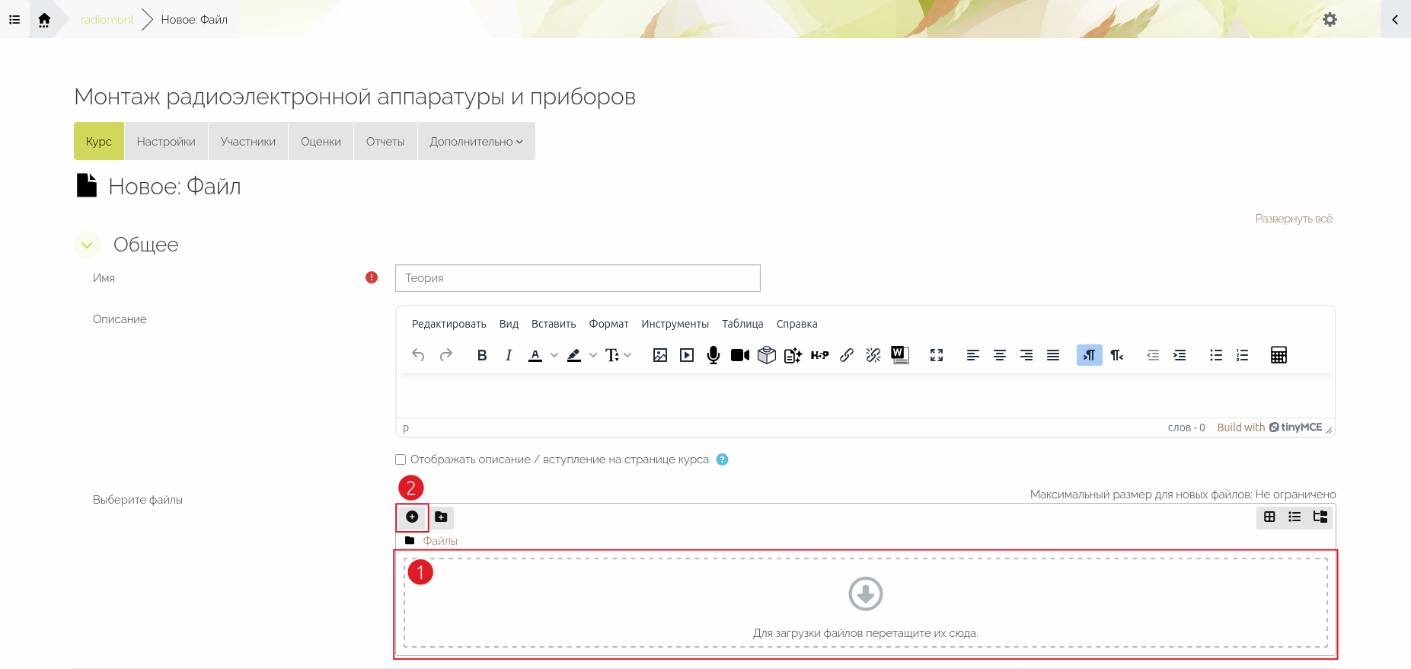Image resolution: width=1411 pixels, height=669 pixels.
Task: Toggle bold formatting
Action: click(x=481, y=355)
